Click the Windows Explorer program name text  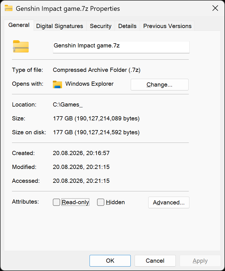90,84
